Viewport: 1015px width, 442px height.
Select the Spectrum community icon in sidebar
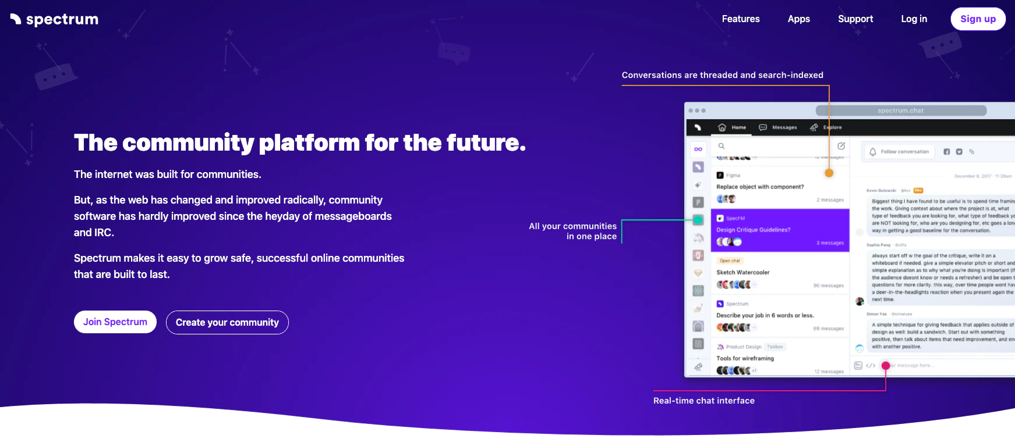pos(698,167)
